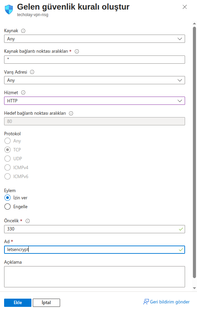The image size is (197, 312).
Task: Click info icon beside Hedef bağlantı noktası aralıkları
Action: coord(71,113)
